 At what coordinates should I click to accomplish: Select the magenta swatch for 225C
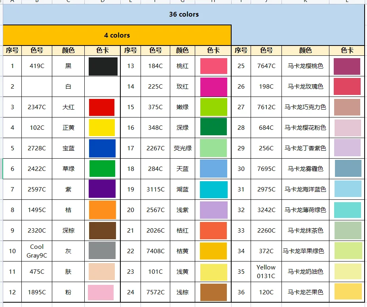[x=214, y=87]
